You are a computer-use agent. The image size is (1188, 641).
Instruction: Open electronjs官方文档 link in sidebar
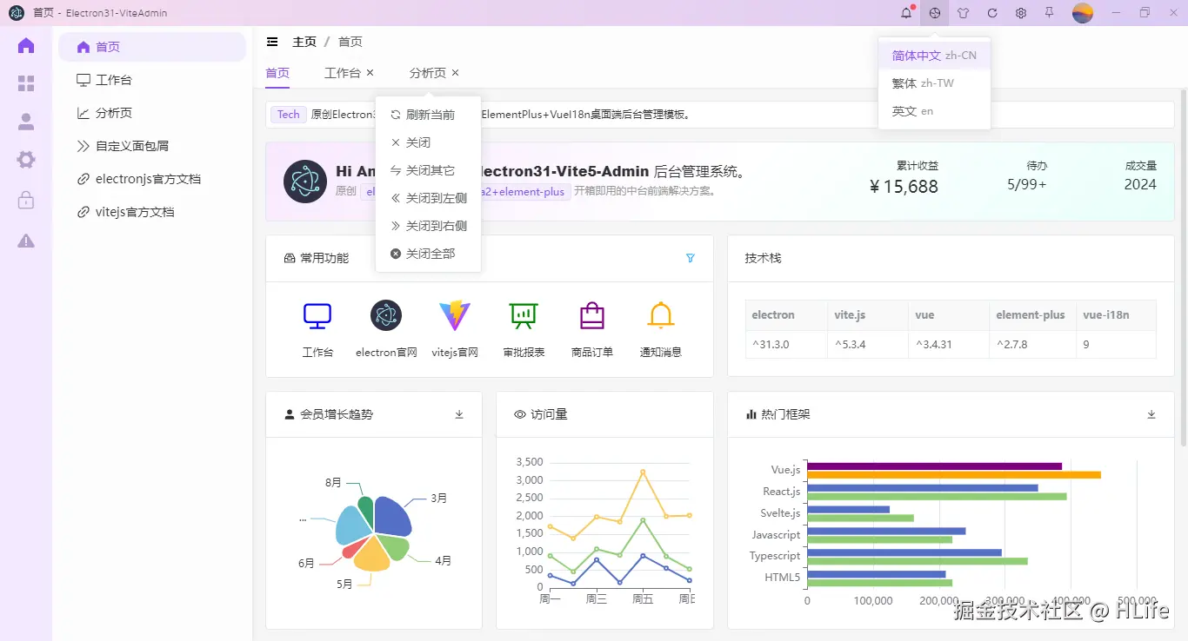152,179
